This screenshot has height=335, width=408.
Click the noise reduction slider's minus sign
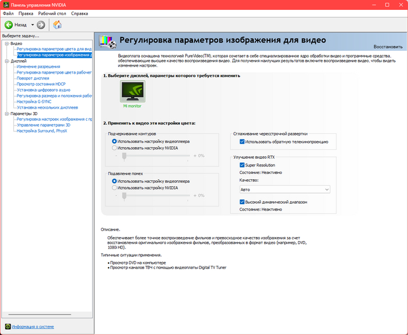[117, 196]
